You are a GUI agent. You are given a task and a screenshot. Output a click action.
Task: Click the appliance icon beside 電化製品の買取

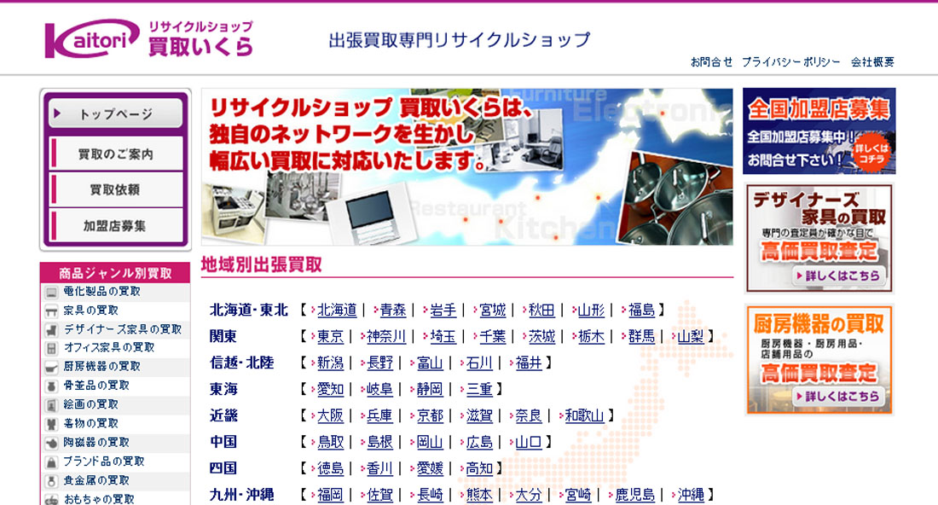51,292
